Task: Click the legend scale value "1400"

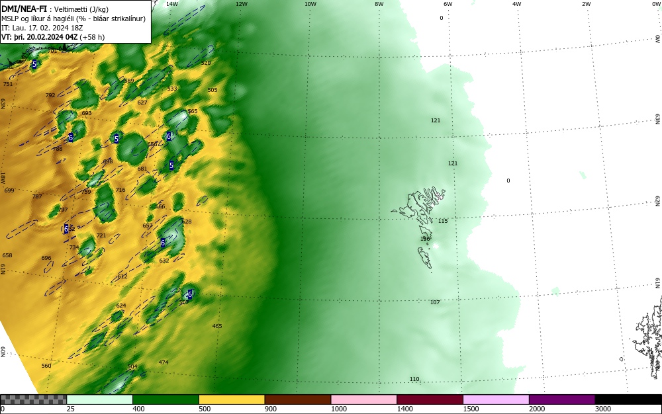Action: click(405, 409)
